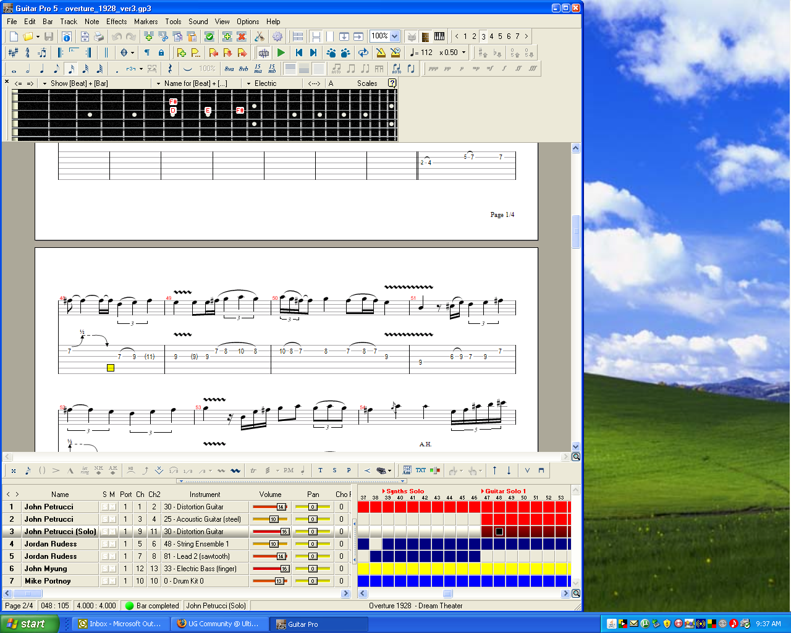The image size is (791, 633).
Task: Click the delete track icon with red X
Action: click(x=242, y=36)
